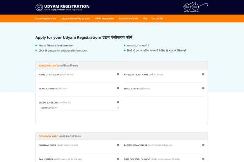This screenshot has height=162, width=244.
Task: Click info icon for Social Category
Action: pos(118,102)
